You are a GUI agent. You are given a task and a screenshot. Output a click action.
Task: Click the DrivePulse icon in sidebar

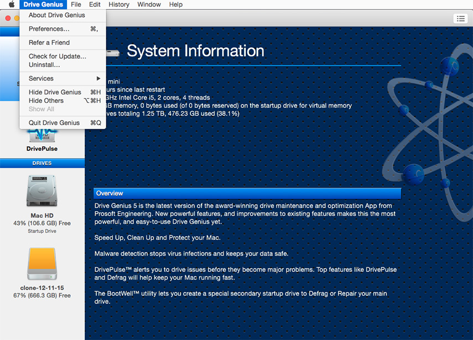42,135
